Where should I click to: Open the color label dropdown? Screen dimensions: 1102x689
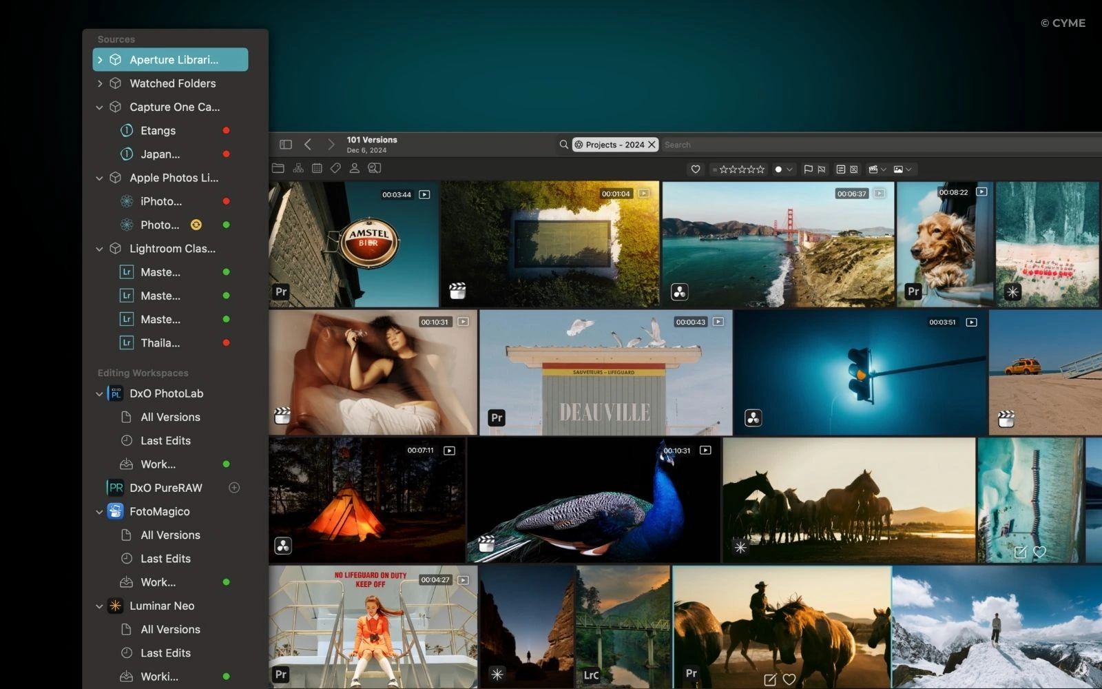783,169
